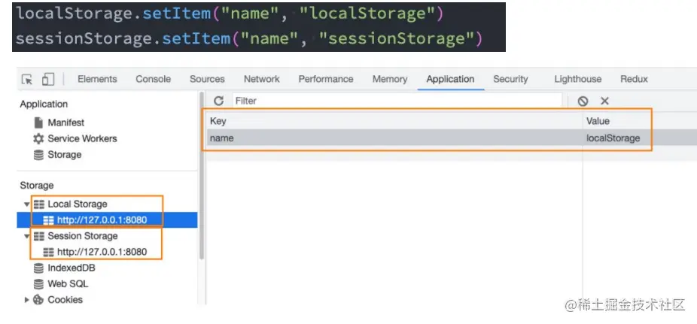The height and width of the screenshot is (324, 697).
Task: Expand the Cookies tree node
Action: tap(27, 300)
